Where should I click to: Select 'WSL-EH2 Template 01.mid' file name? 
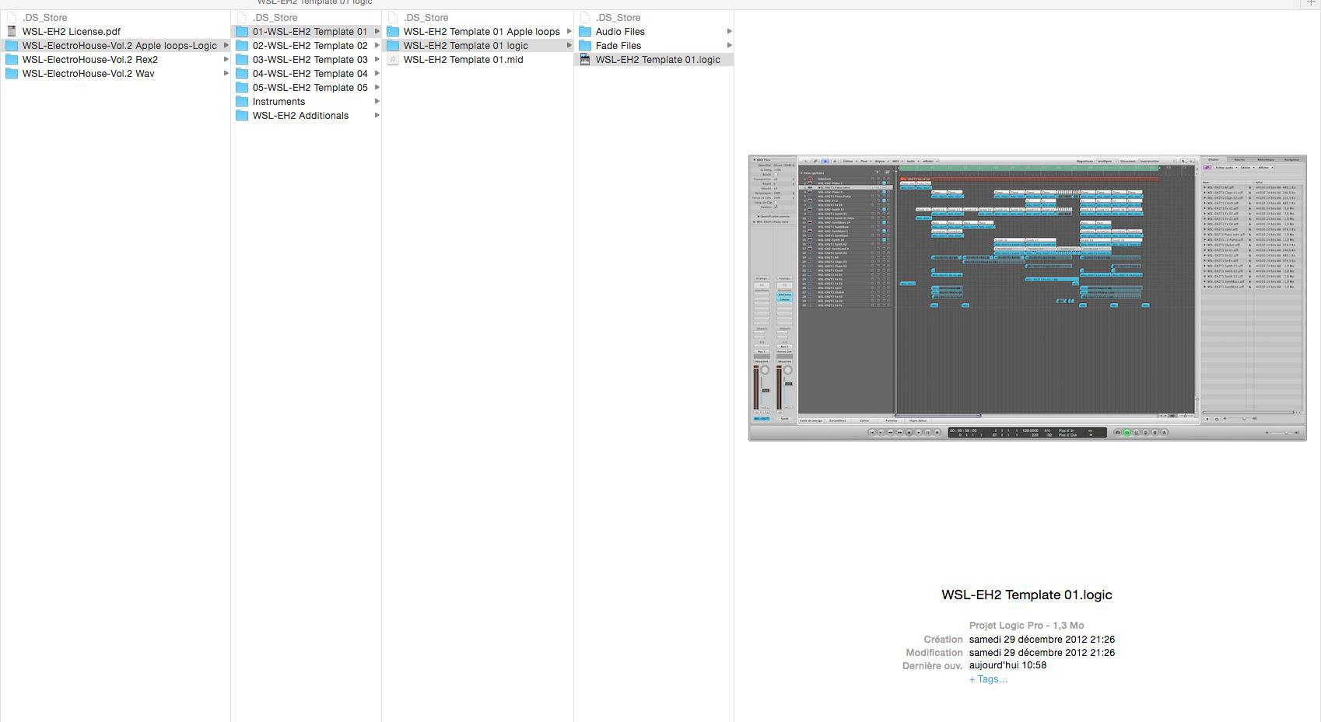coord(463,60)
